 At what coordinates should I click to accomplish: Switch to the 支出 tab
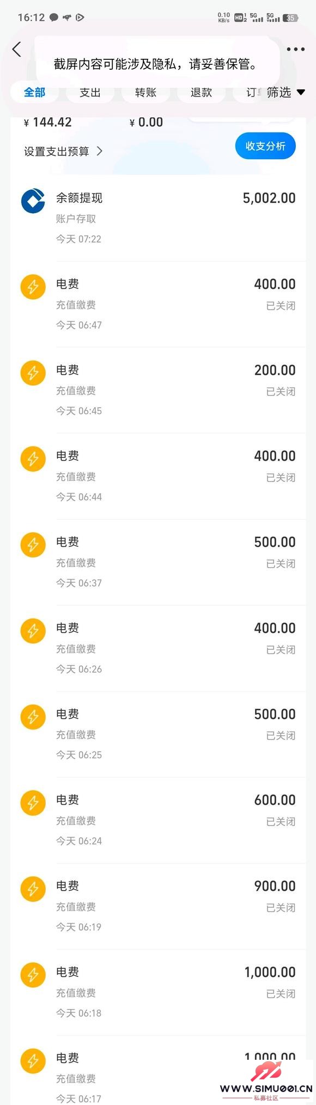click(x=90, y=92)
